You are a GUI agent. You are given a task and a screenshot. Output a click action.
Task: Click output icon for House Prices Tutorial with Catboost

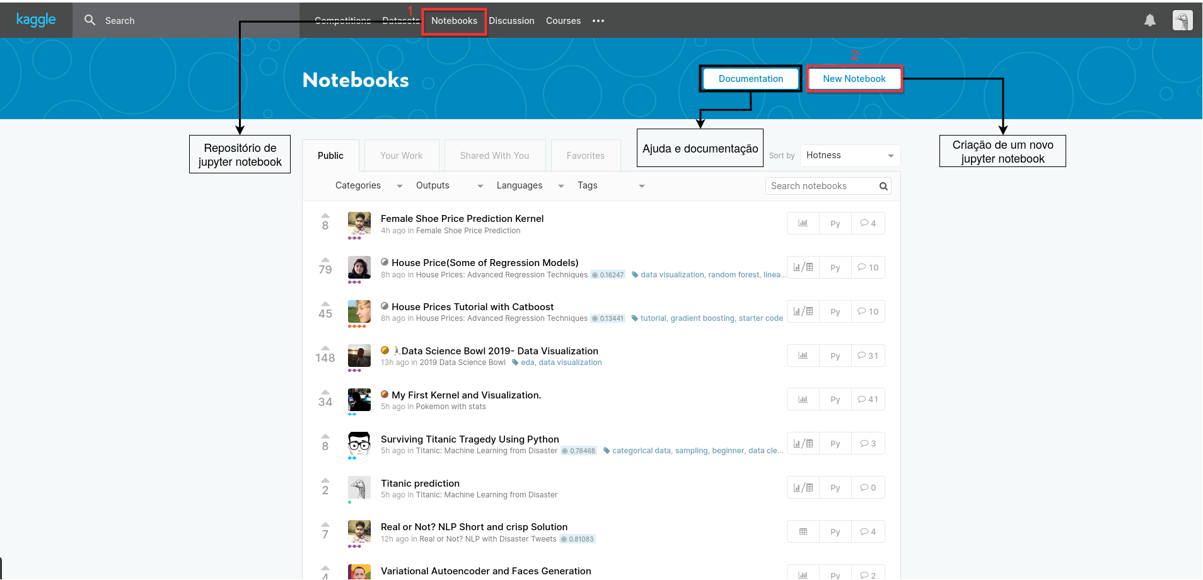point(803,311)
